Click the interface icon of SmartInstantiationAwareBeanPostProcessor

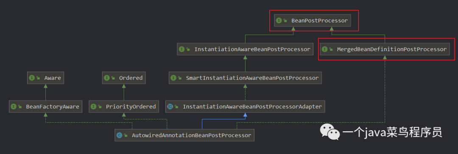tap(173, 78)
